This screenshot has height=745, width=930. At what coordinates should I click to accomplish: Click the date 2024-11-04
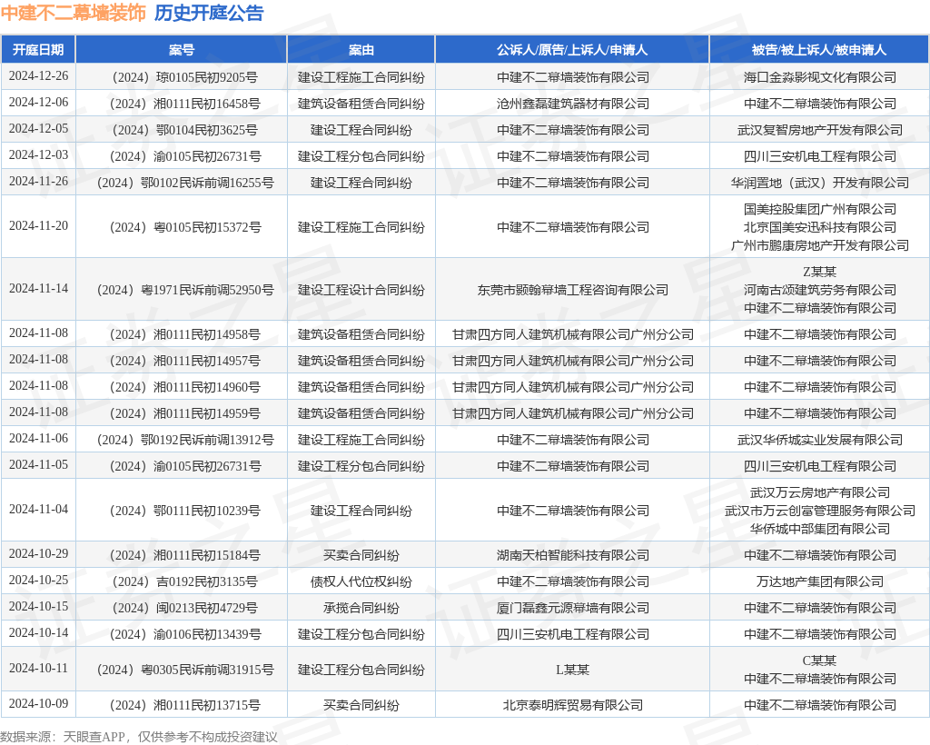pos(38,510)
